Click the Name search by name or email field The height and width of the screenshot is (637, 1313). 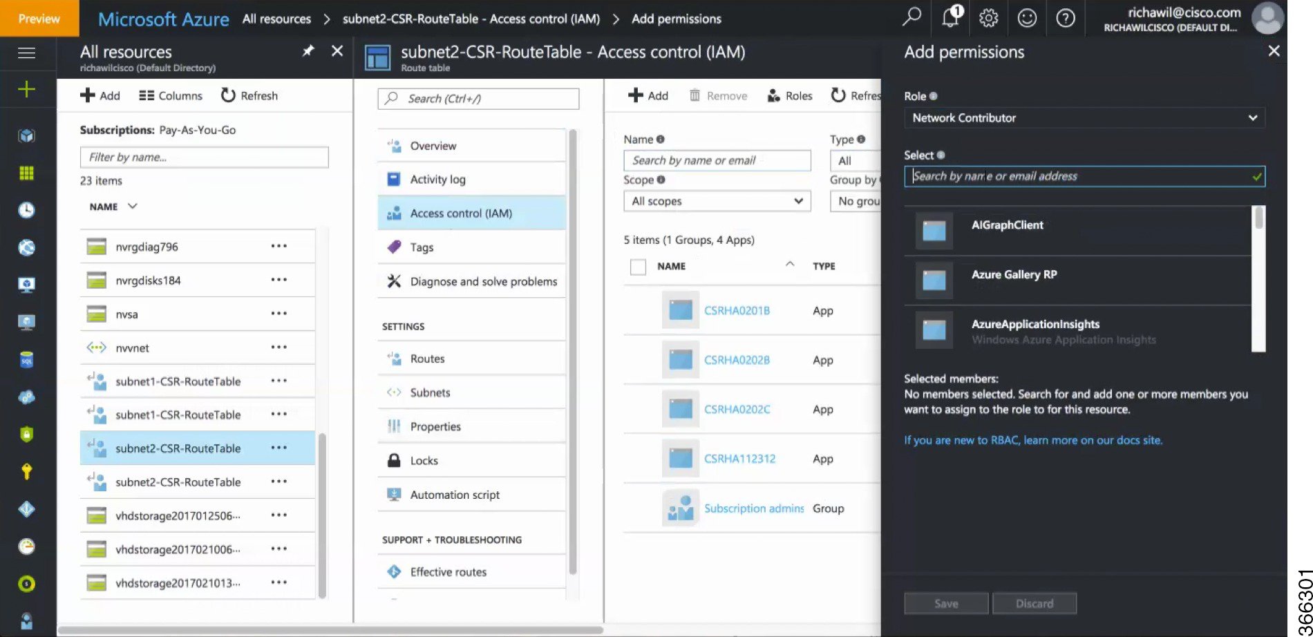[717, 160]
